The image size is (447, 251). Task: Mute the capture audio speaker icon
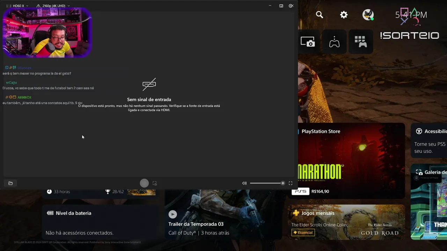[x=244, y=183]
